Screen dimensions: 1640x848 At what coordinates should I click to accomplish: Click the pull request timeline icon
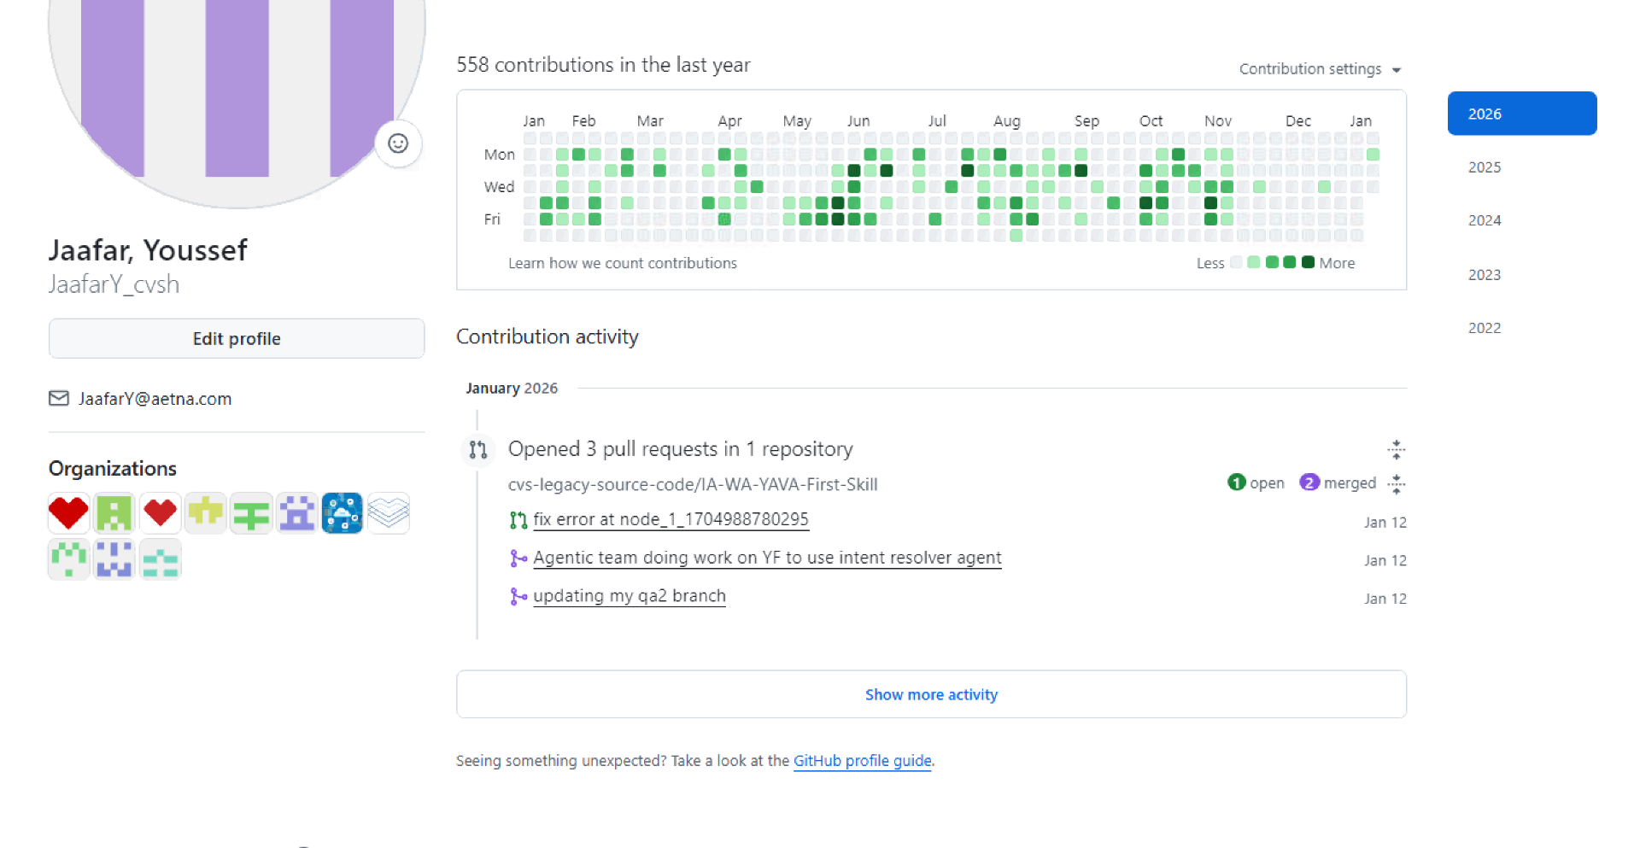coord(477,449)
